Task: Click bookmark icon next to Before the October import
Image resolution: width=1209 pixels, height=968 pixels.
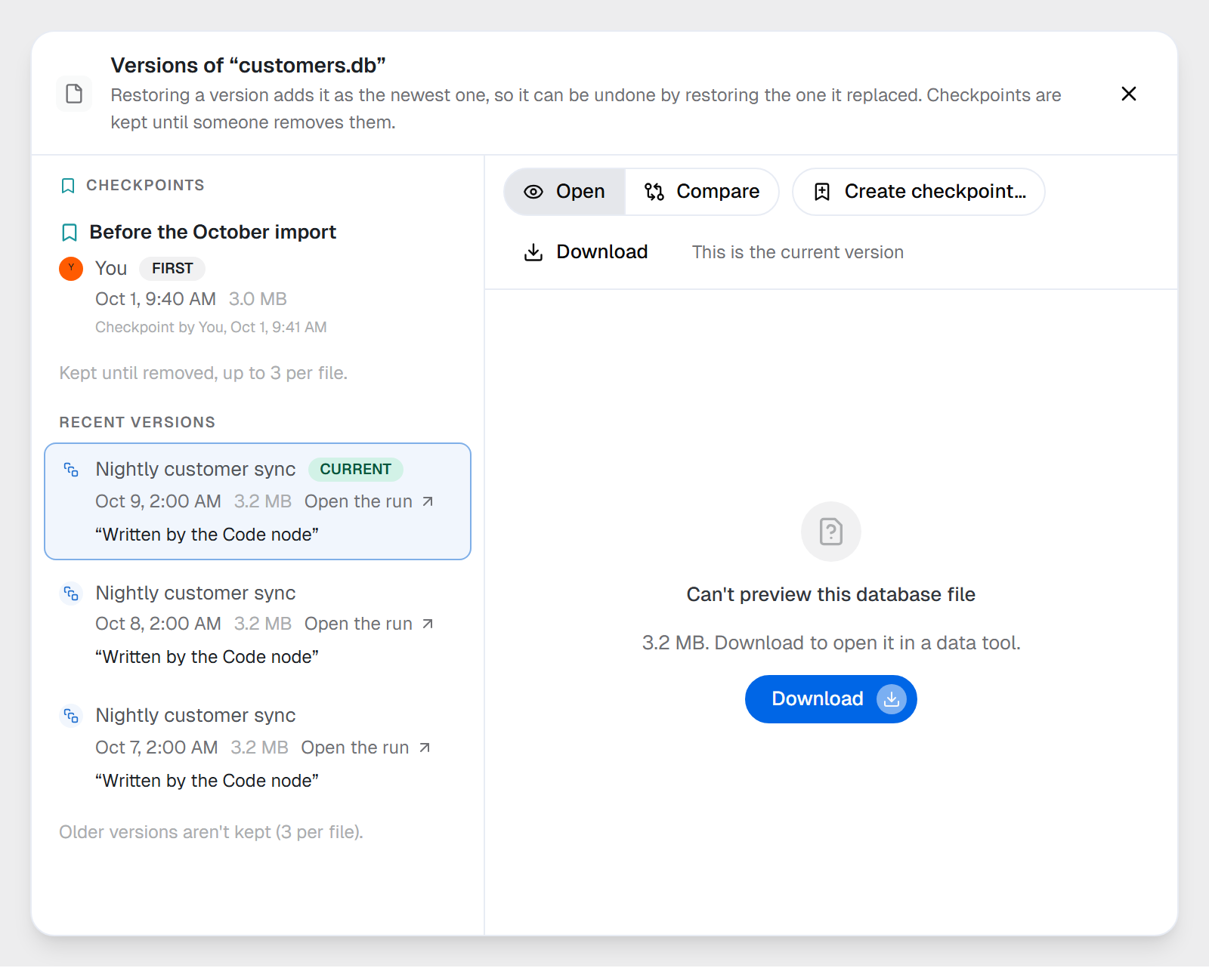Action: (70, 233)
